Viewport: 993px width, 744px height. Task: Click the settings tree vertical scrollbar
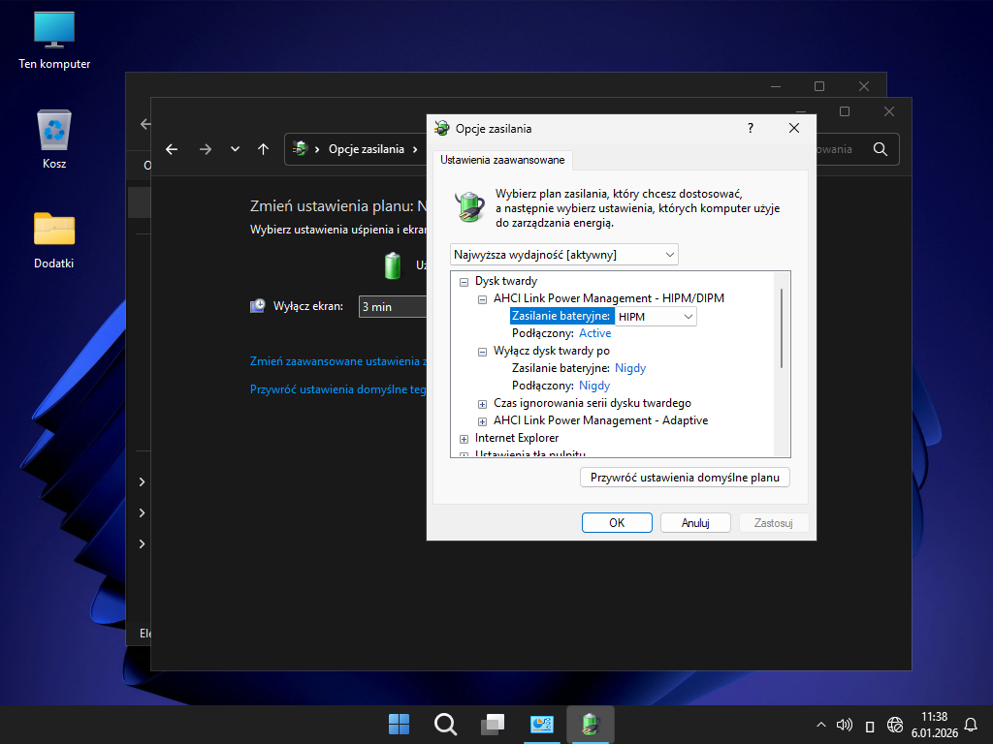tap(781, 329)
